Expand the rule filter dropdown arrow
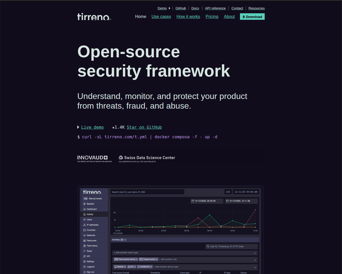Viewport: 342px width, 274px height. pos(255,260)
